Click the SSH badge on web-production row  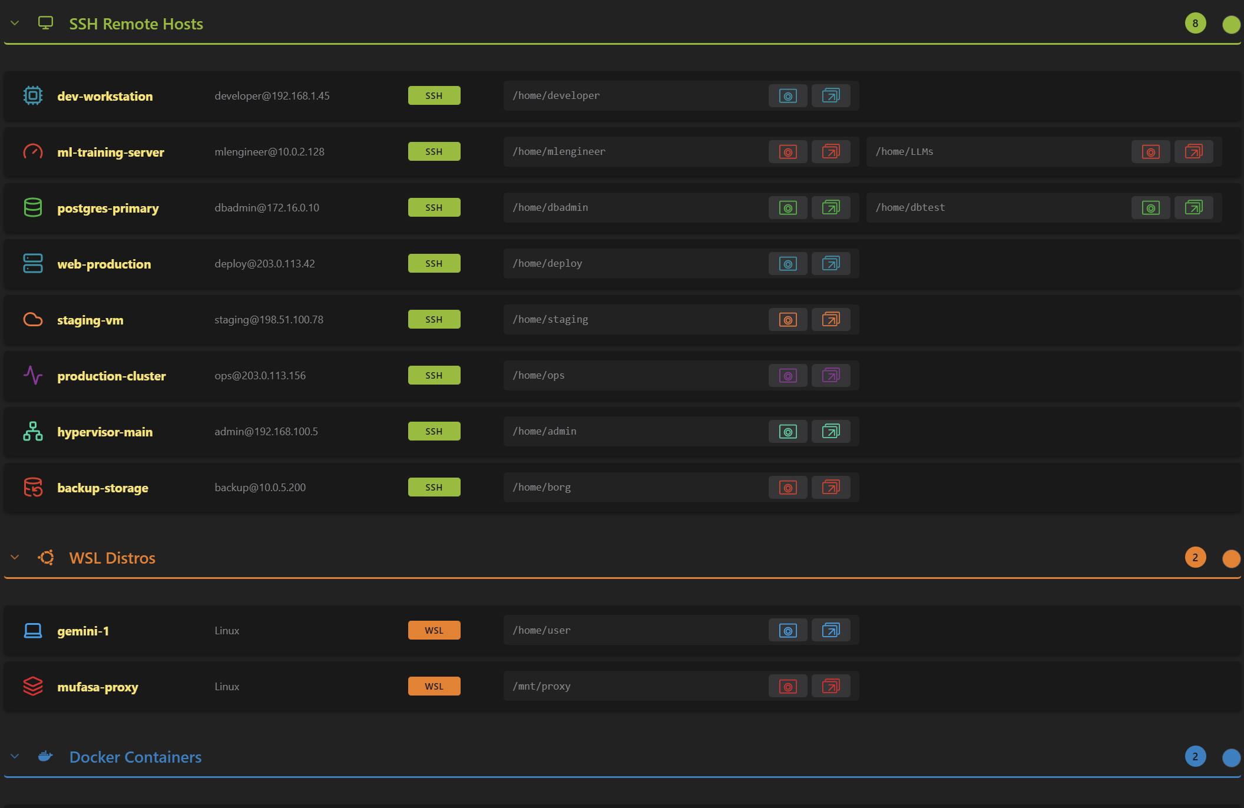coord(434,263)
